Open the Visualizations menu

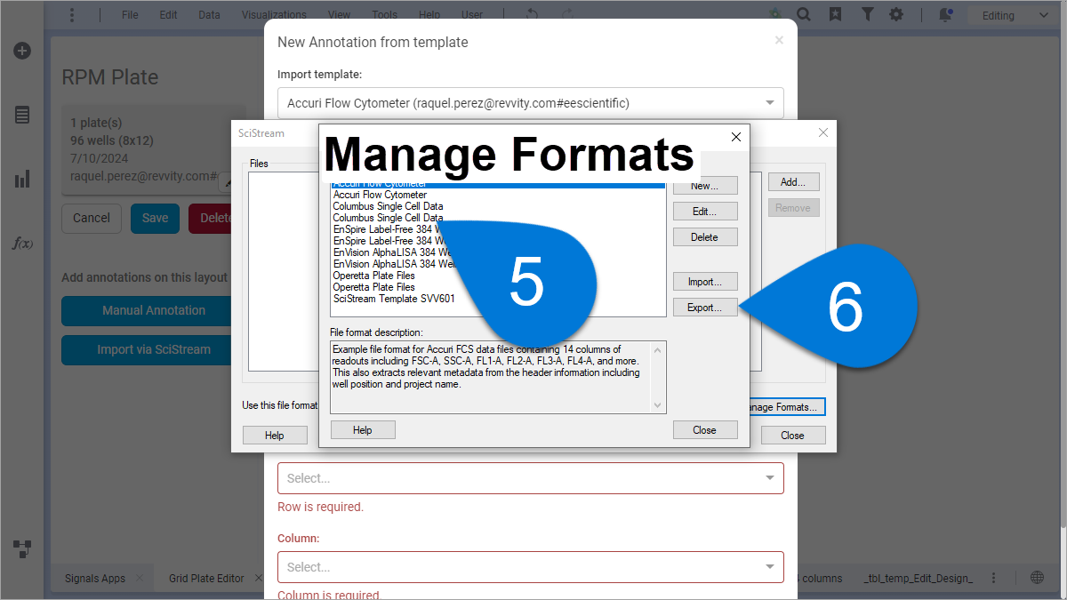click(x=274, y=15)
